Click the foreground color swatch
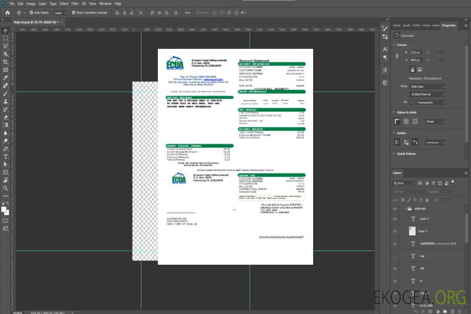471x314 pixels. 4,209
